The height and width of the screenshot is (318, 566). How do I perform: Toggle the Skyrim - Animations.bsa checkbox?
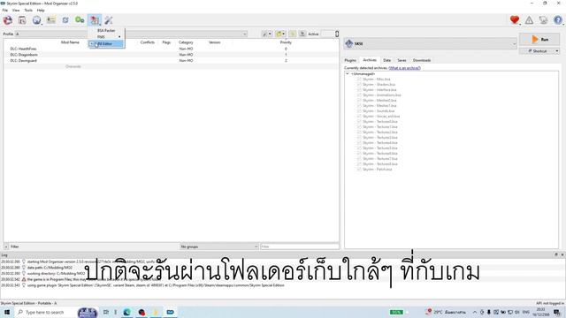coord(359,95)
